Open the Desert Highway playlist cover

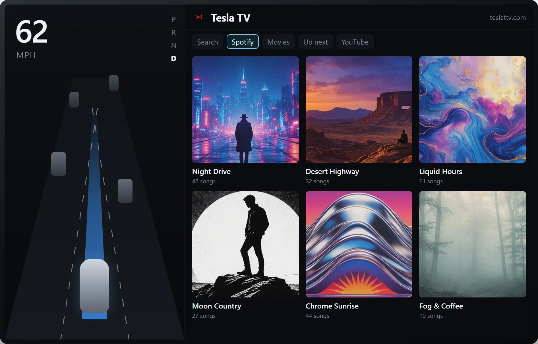tap(359, 110)
